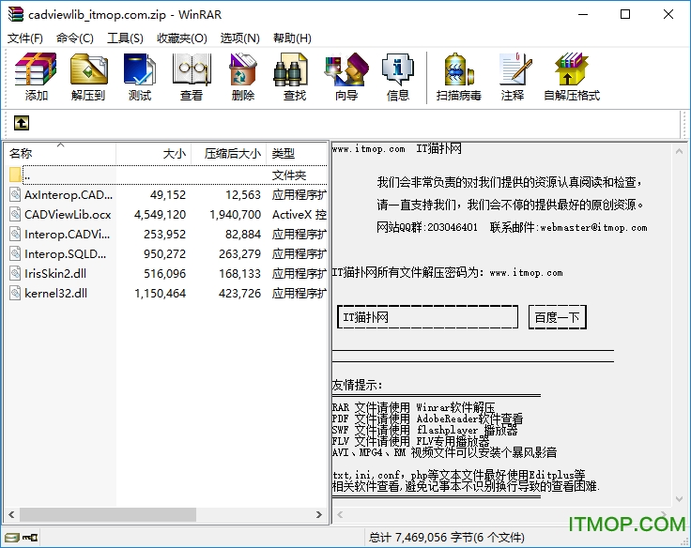The height and width of the screenshot is (548, 691).
Task: Close the WinRAR window
Action: coord(668,14)
